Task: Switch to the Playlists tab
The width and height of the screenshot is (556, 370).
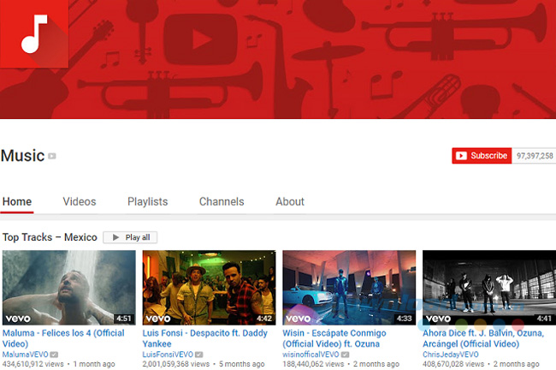Action: click(147, 201)
